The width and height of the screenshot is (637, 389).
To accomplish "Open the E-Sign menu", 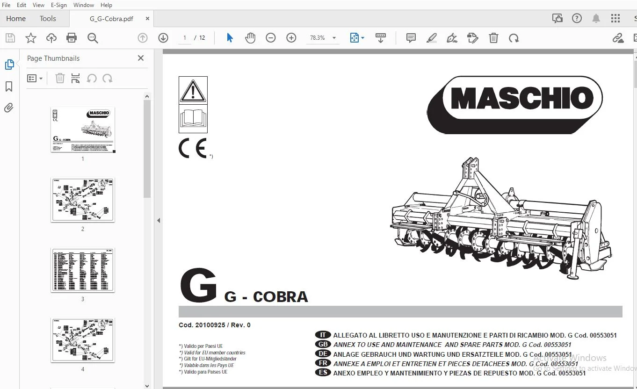I will [59, 5].
